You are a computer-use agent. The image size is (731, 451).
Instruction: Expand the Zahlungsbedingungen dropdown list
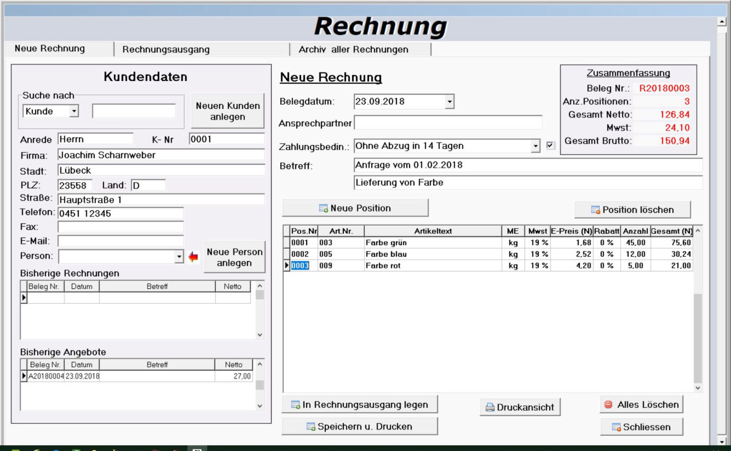pyautogui.click(x=535, y=146)
